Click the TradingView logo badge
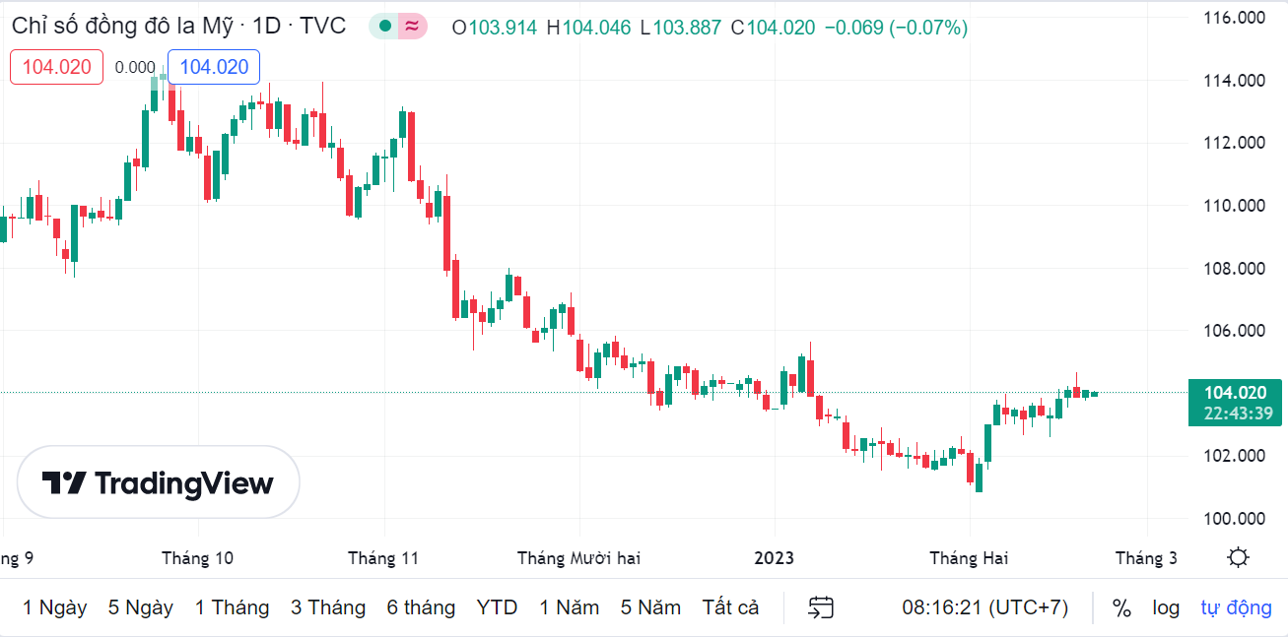1288x637 pixels. (159, 482)
